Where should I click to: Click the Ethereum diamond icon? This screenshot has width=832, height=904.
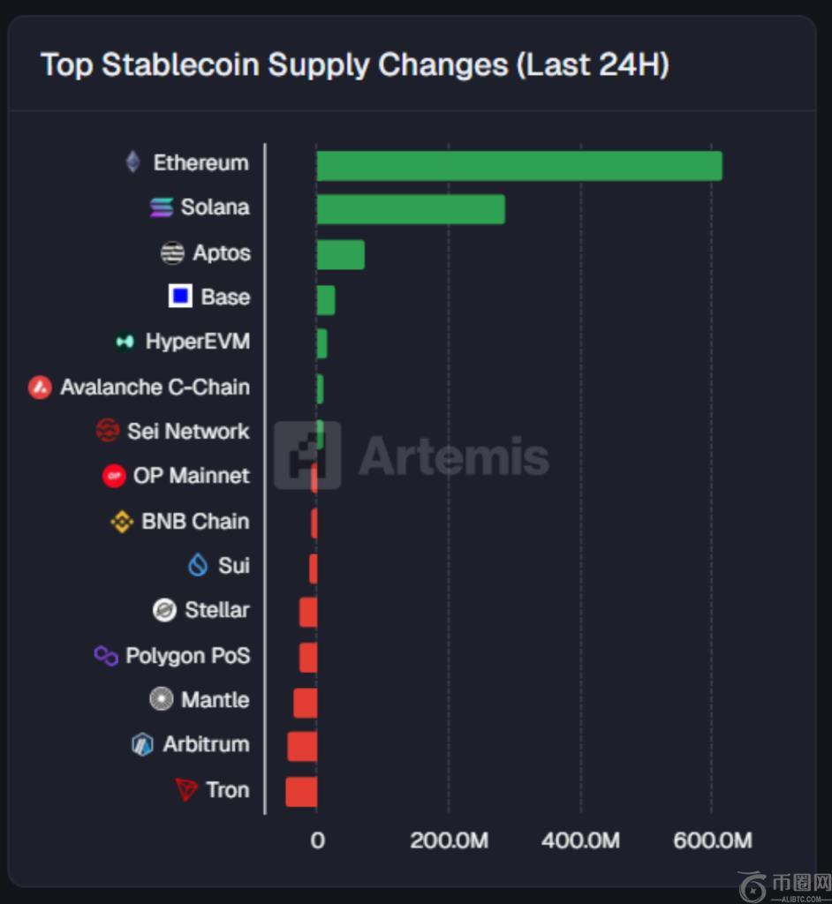tap(132, 162)
